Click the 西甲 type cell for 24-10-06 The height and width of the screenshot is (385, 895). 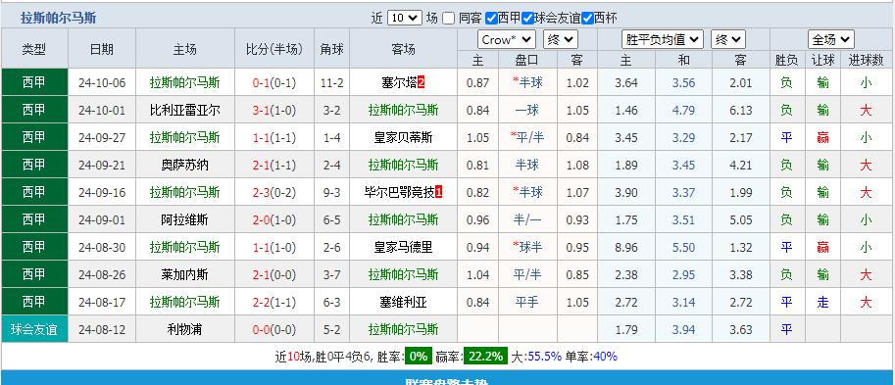coord(34,82)
